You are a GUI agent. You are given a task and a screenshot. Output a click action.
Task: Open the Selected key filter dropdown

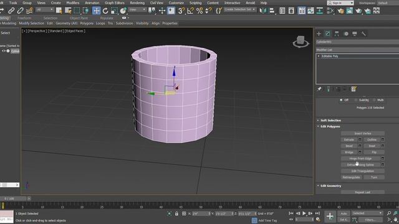coord(367,213)
